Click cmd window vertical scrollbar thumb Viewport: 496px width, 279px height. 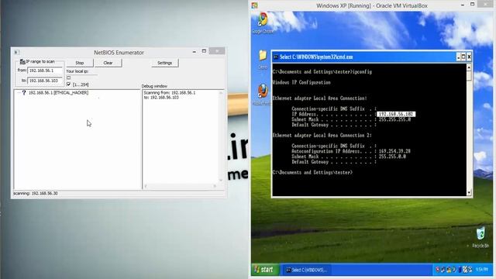pos(469,76)
